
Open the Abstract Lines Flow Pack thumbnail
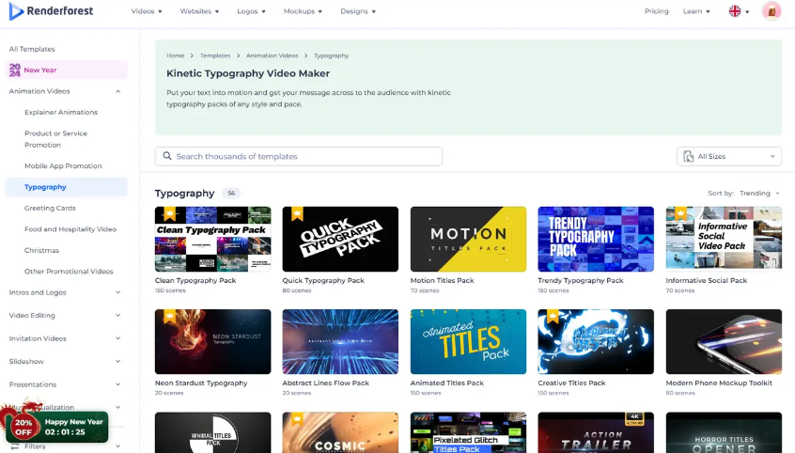[x=340, y=341]
